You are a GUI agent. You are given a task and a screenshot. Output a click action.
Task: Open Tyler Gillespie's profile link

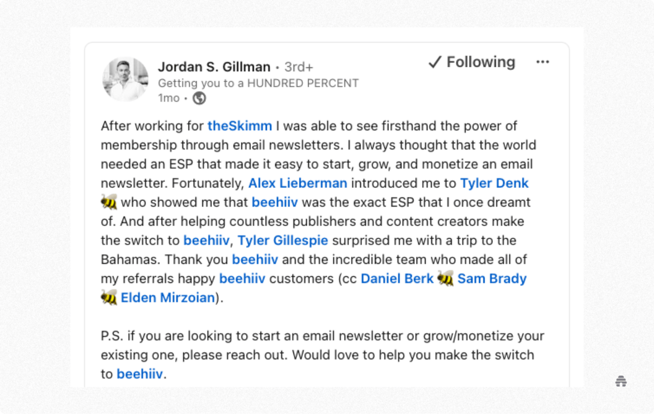pyautogui.click(x=283, y=240)
